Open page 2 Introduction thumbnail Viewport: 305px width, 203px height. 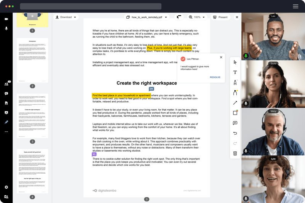click(x=32, y=60)
